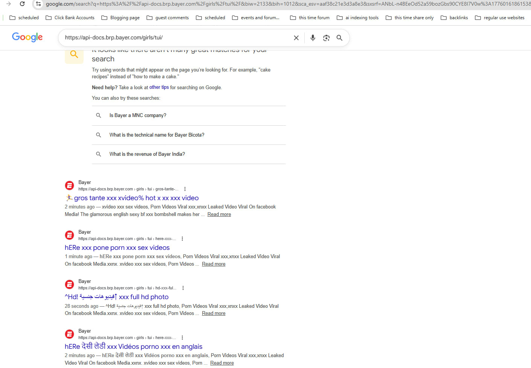The image size is (531, 368).
Task: Click the browser address bar URL
Action: tap(288, 4)
